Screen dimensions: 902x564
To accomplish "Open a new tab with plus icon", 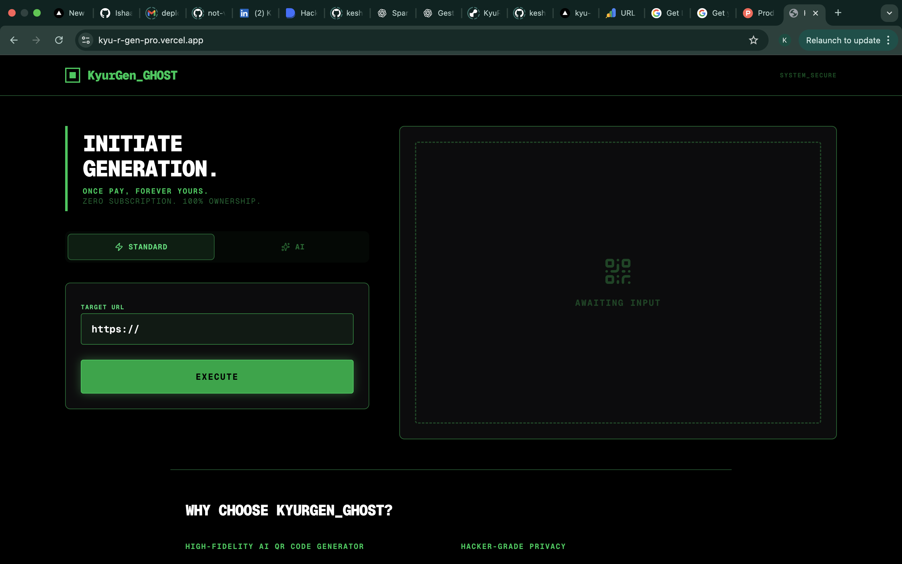I will point(838,13).
